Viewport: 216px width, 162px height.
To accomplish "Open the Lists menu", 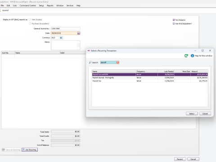I will [15, 5].
